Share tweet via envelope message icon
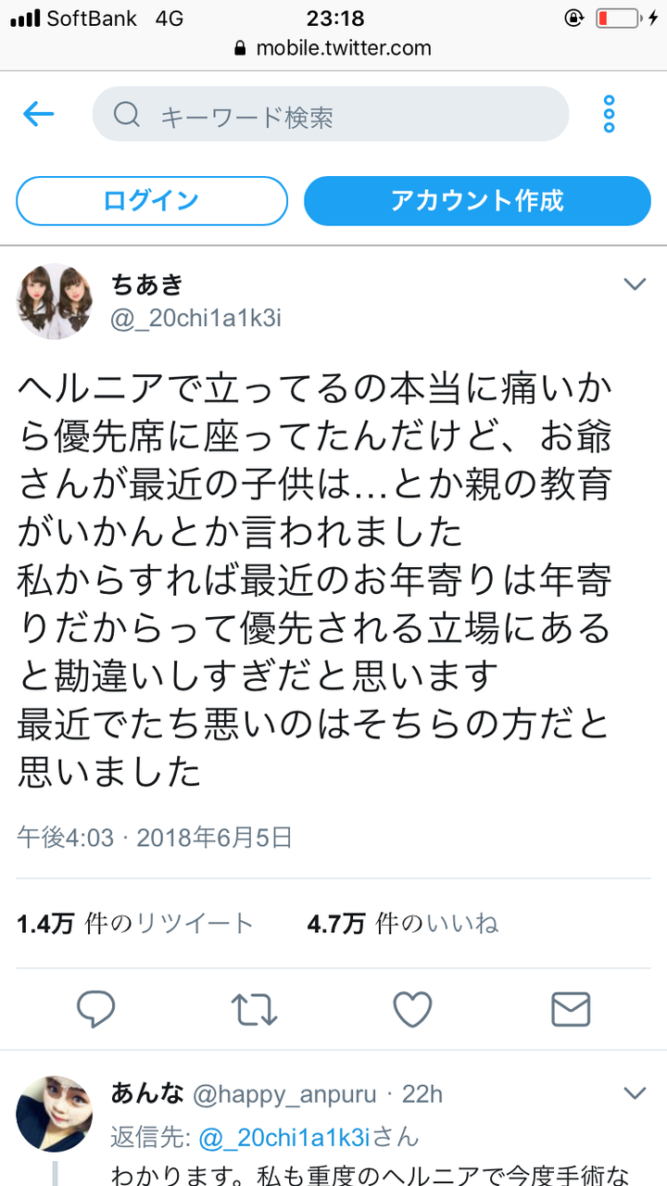The width and height of the screenshot is (667, 1186). click(571, 1009)
